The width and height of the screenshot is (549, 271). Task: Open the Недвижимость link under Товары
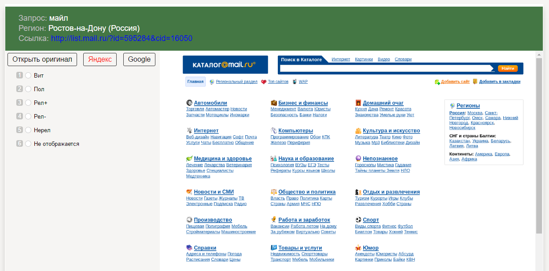tap(285, 254)
